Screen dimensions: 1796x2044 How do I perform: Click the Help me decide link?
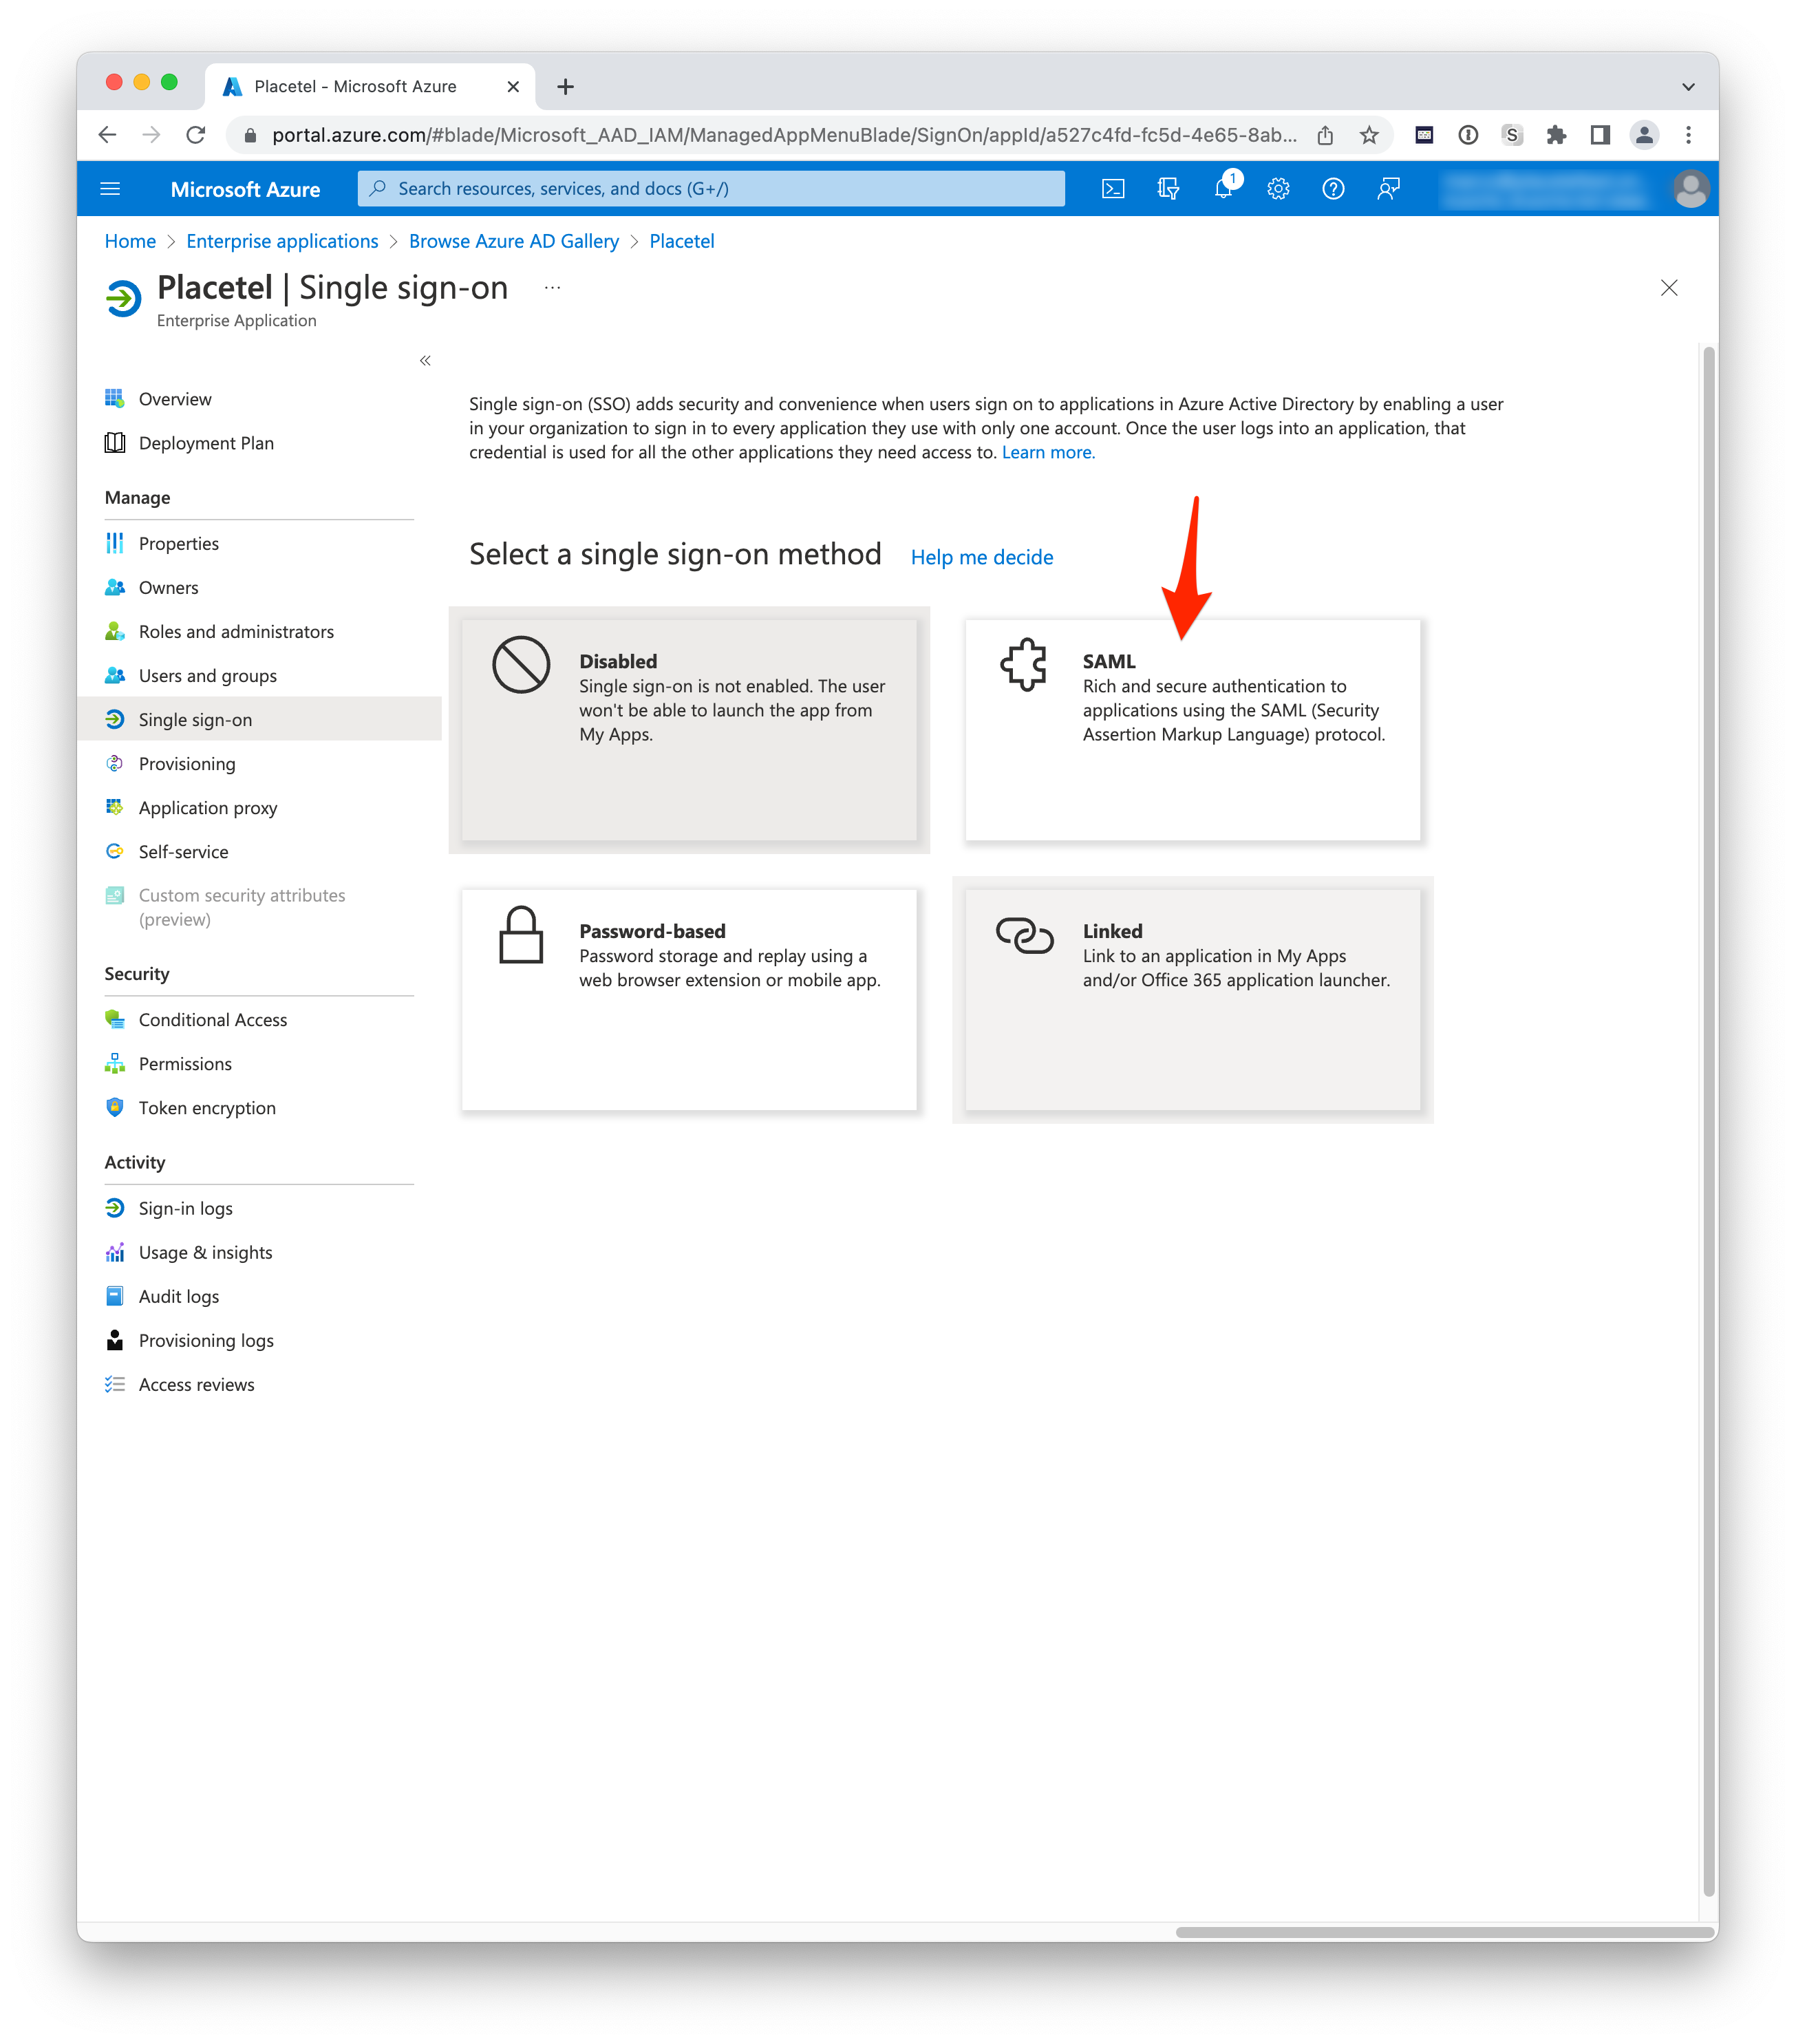tap(981, 557)
